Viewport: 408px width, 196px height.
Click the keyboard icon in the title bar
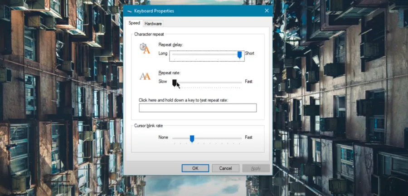129,11
